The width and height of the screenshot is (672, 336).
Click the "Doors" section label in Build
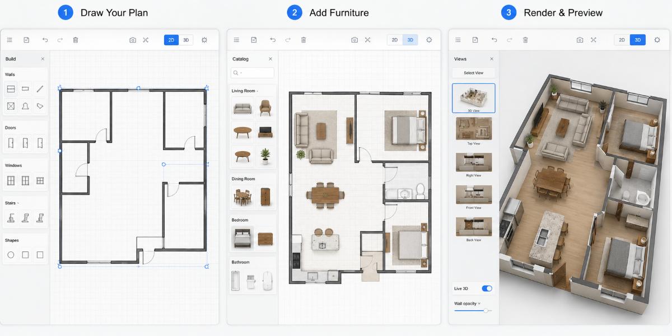click(x=11, y=128)
